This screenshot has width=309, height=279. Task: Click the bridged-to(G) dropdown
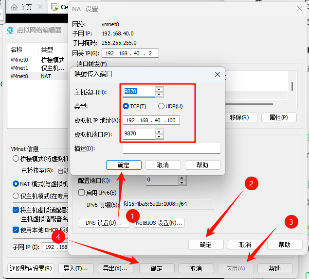(62, 170)
